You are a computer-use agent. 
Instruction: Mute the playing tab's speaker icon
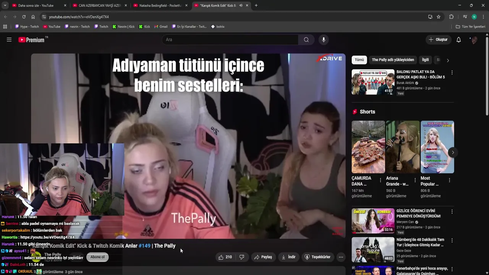pos(241,5)
